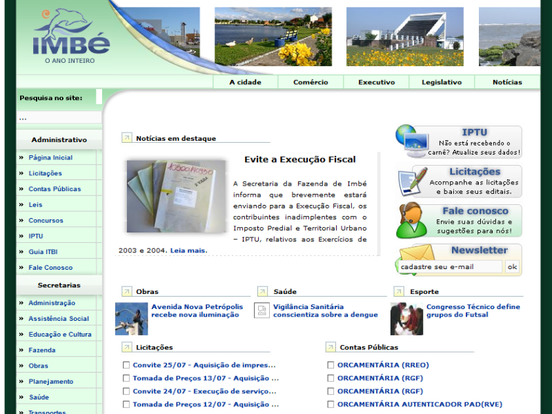Click the cadastre seu e-mail input field
552x414 pixels.
[450, 267]
